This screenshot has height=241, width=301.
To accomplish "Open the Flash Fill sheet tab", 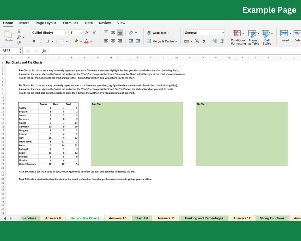I will [142, 218].
